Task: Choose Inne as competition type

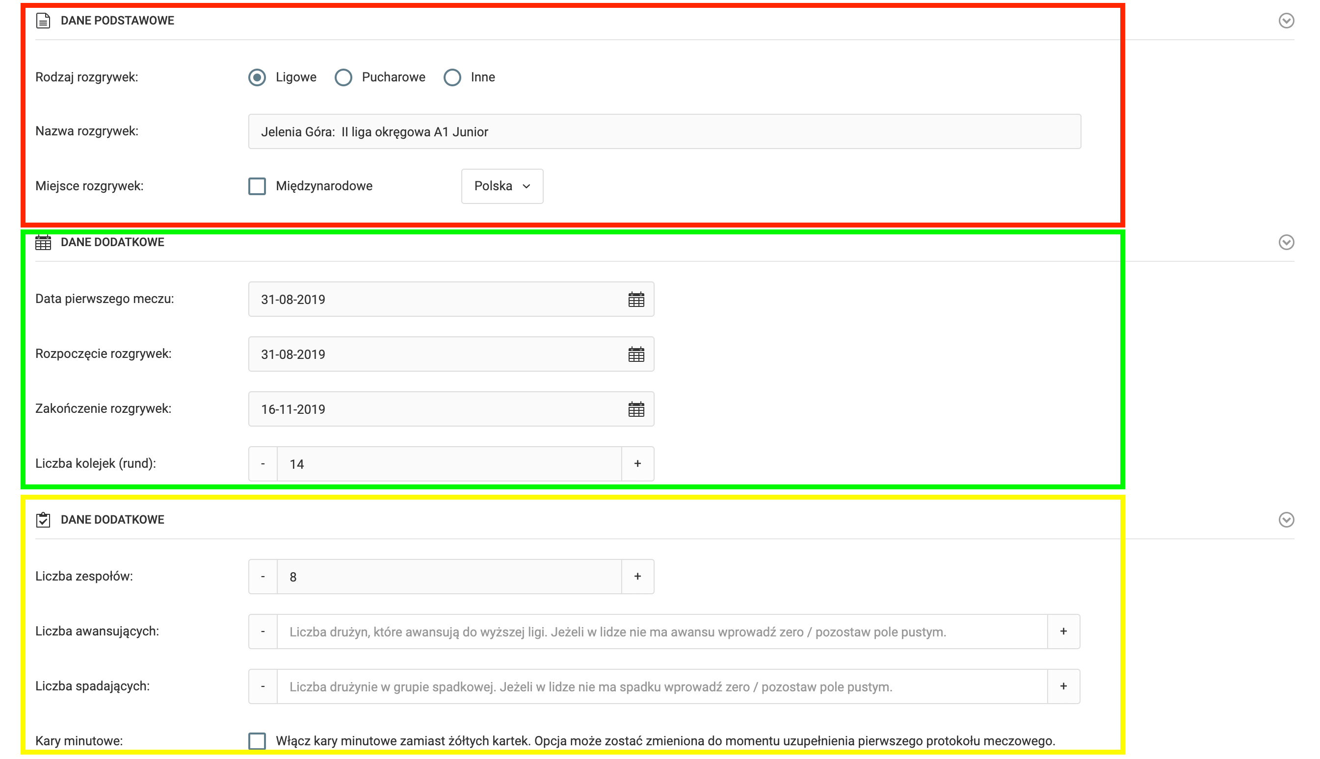Action: click(x=452, y=77)
